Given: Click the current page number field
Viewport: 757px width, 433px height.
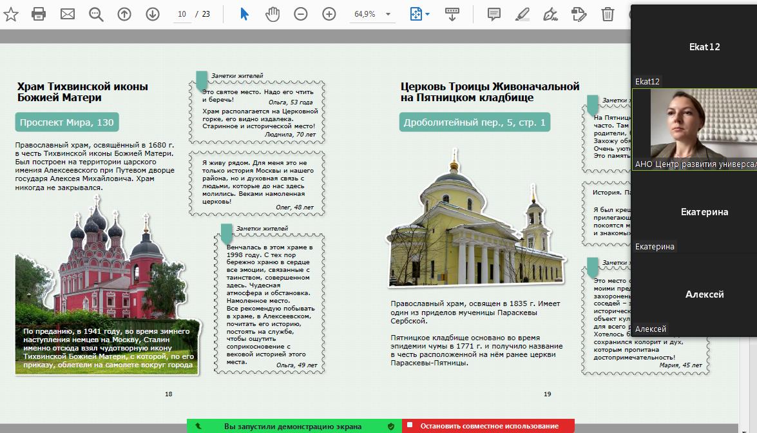Looking at the screenshot, I should click(x=182, y=14).
